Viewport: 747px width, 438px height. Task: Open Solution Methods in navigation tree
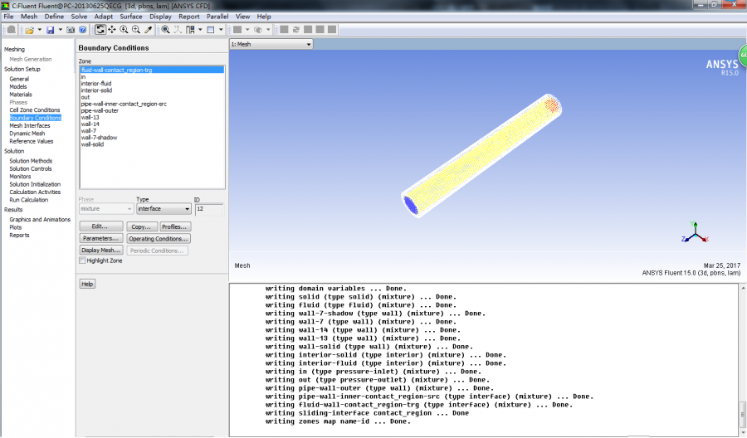pos(31,161)
